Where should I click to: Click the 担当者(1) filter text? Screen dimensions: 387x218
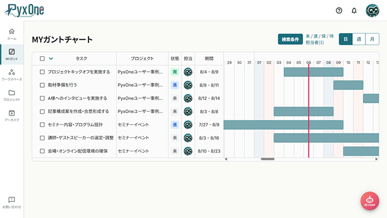point(315,42)
